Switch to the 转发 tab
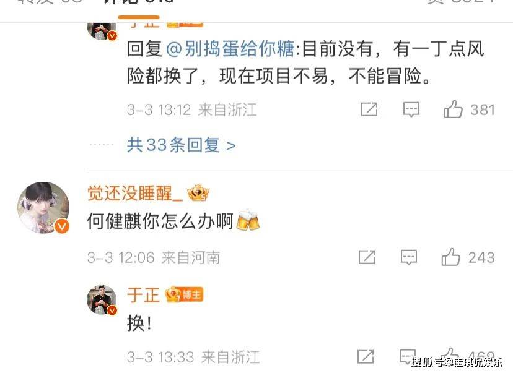Screen dimensions: 513x373 [x=49, y=2]
